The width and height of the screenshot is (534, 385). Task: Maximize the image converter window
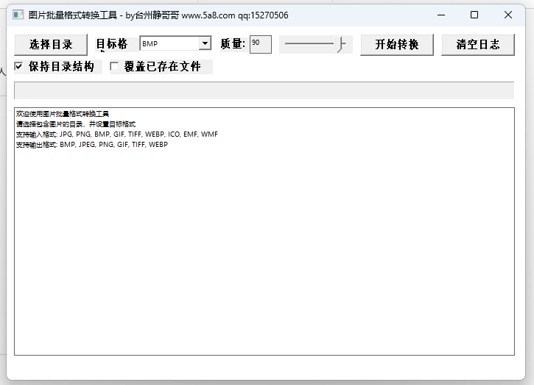[474, 15]
